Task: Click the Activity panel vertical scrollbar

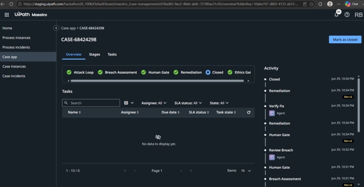Action: click(359, 104)
